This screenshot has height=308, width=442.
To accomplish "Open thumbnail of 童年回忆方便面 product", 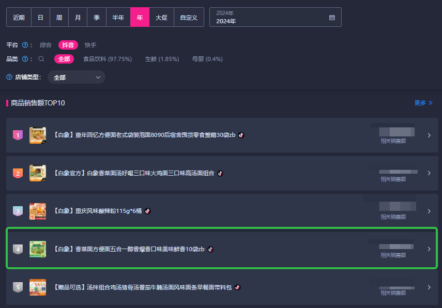I will tap(38, 135).
